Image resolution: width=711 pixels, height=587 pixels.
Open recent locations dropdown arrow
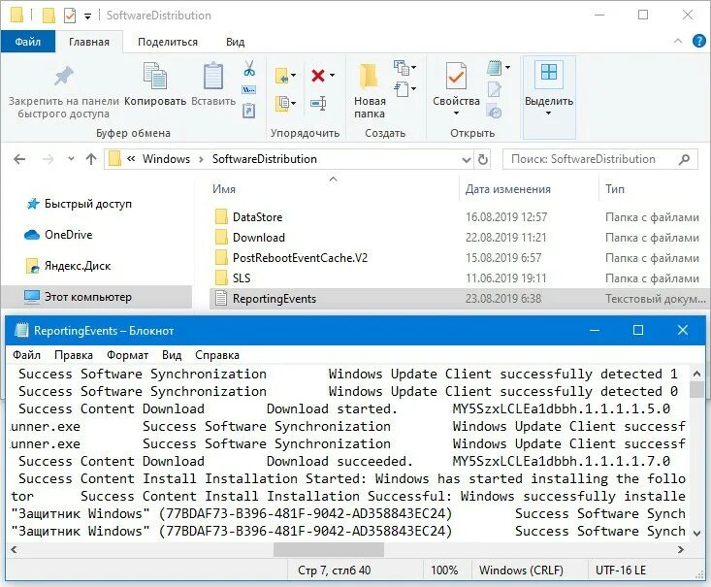[x=71, y=159]
